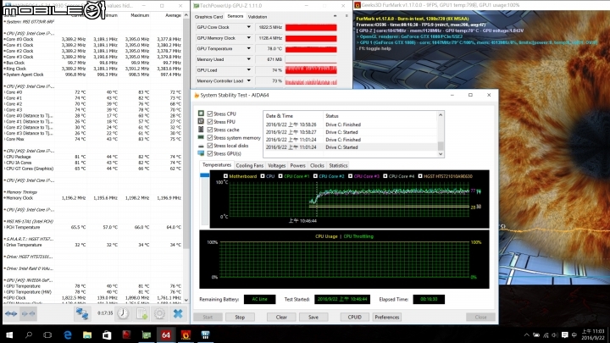Screen dimensions: 610x343
Task: Click red application icon before GPU-Z card icon
Action: (x=126, y=335)
